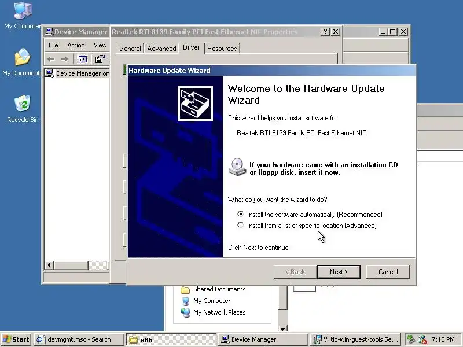Select Device Manager root tree node
The image size is (463, 347).
pyautogui.click(x=78, y=73)
